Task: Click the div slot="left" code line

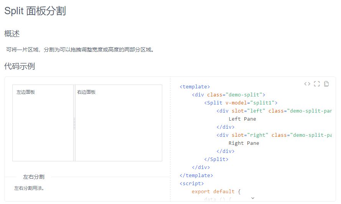Action: [x=274, y=111]
